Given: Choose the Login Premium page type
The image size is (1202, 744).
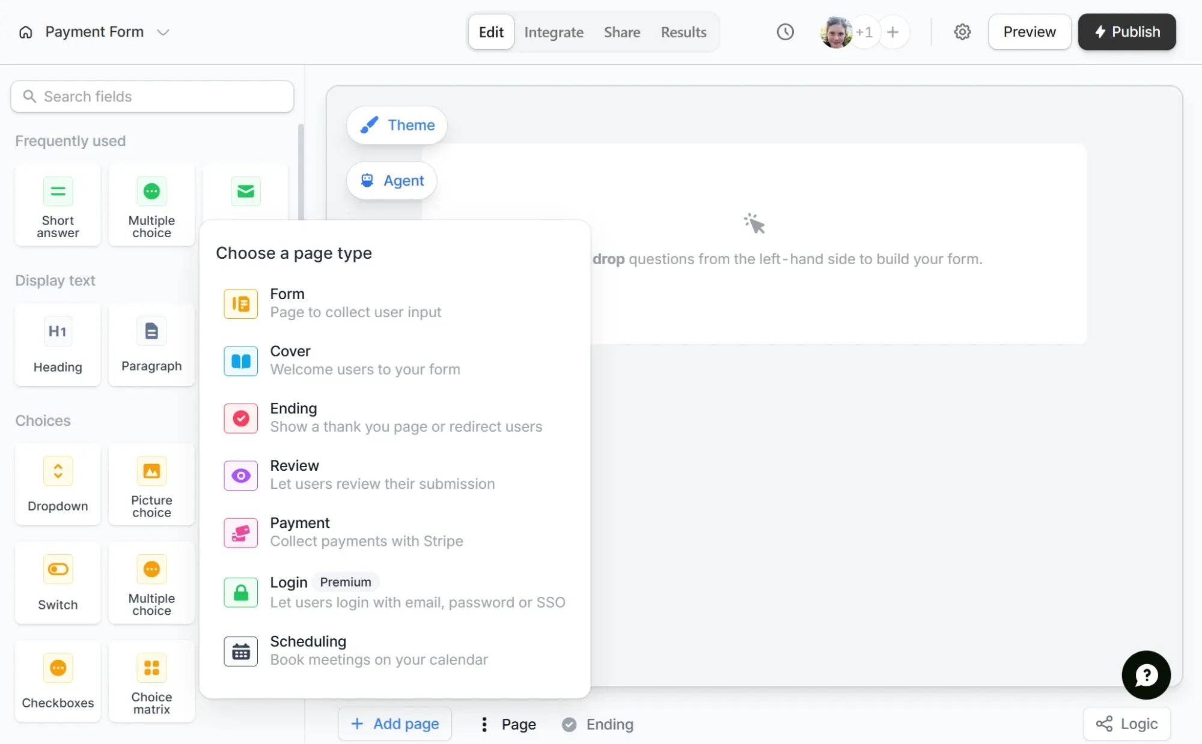Looking at the screenshot, I should tap(395, 592).
